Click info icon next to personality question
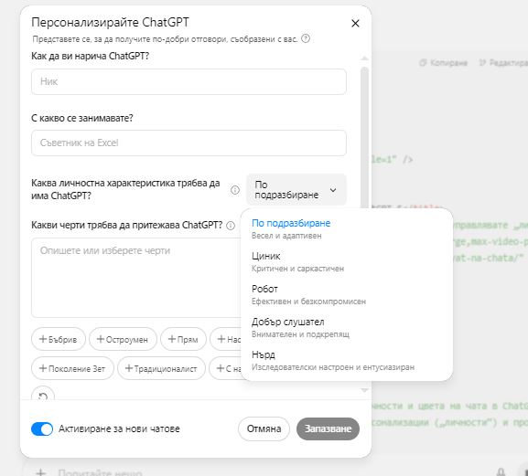528x476 pixels. click(x=234, y=190)
